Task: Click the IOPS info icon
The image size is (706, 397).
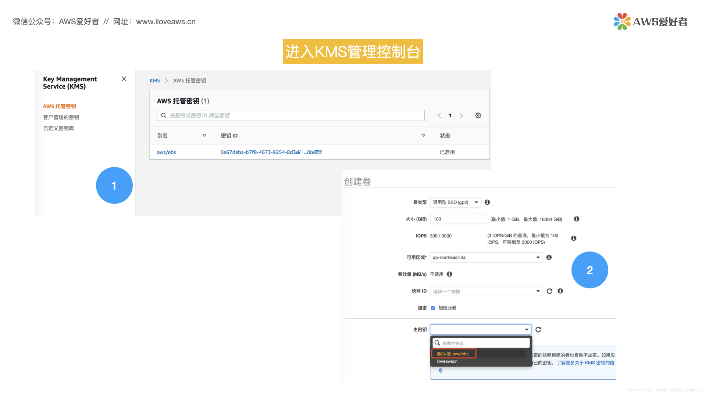Action: click(574, 238)
